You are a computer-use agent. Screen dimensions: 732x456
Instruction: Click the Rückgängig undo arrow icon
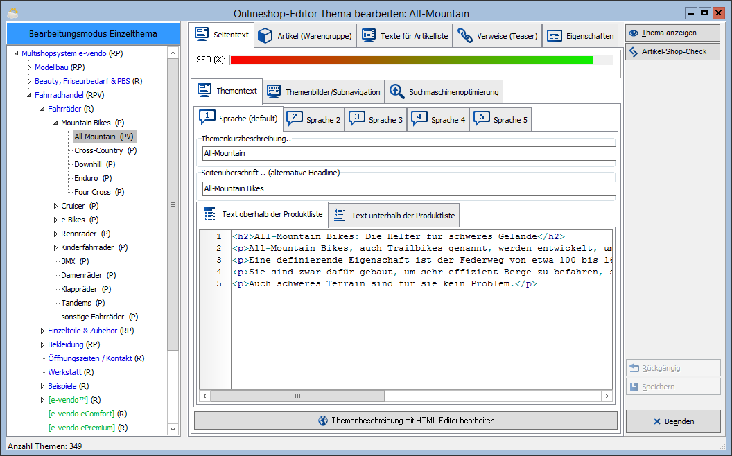coord(634,368)
